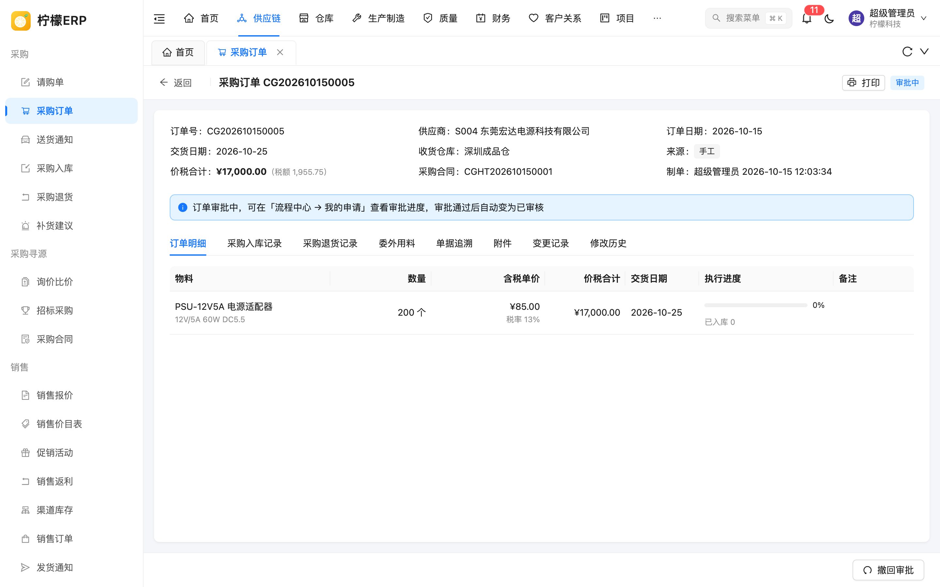Click the 撤回审批 button

point(888,569)
